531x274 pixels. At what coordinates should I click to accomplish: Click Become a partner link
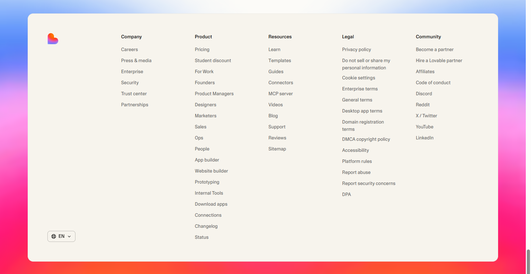pyautogui.click(x=435, y=50)
